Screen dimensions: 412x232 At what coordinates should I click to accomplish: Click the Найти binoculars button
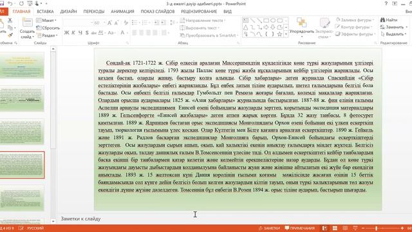pos(389,20)
